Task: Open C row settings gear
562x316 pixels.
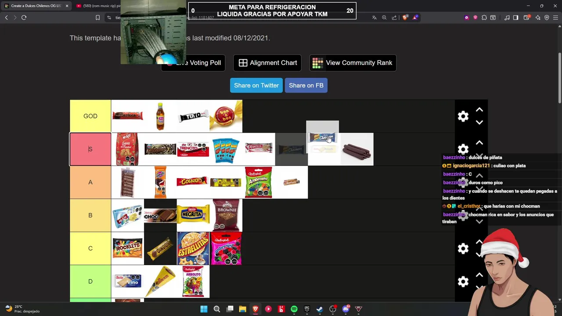Action: [463, 249]
